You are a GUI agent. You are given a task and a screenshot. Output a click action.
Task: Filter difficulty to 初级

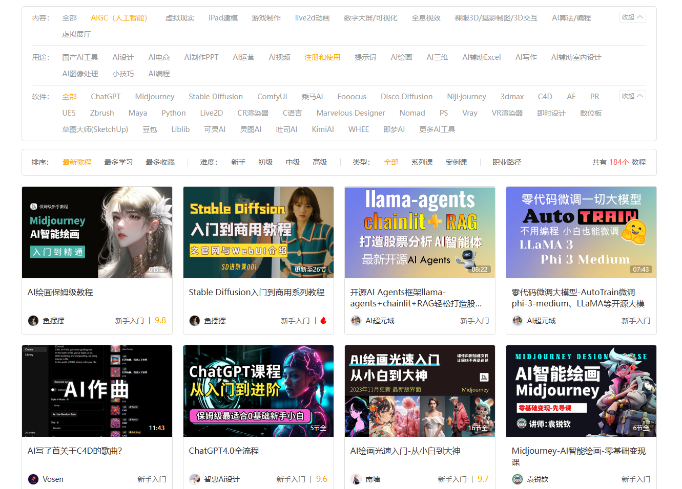pyautogui.click(x=265, y=162)
